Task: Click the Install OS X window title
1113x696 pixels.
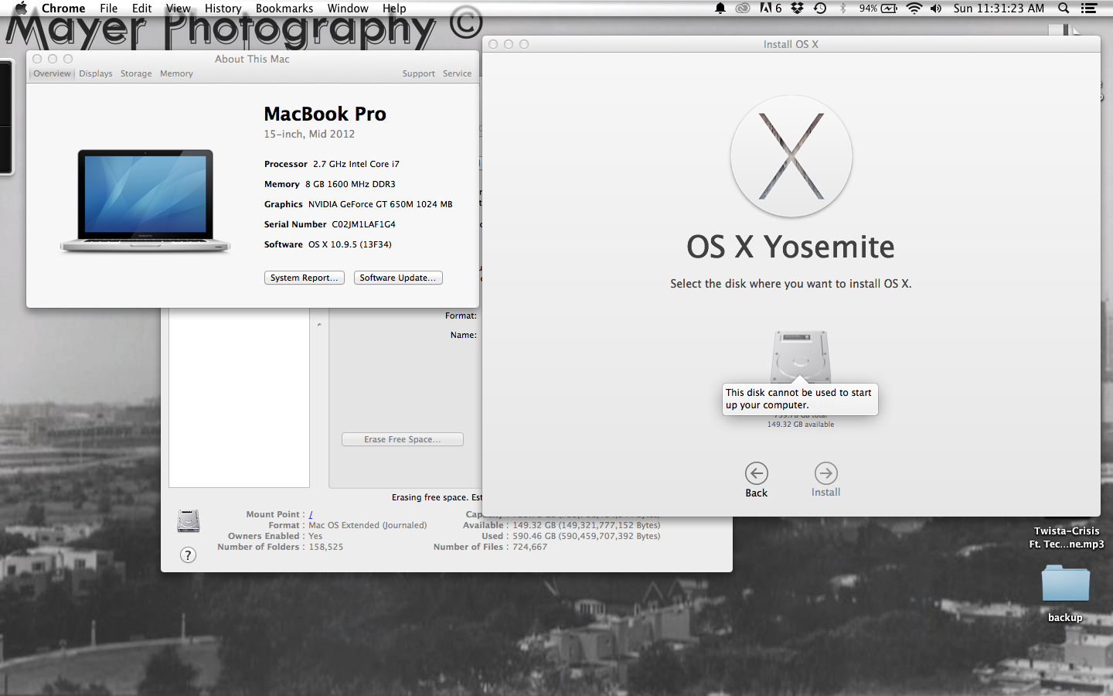Action: coord(791,44)
